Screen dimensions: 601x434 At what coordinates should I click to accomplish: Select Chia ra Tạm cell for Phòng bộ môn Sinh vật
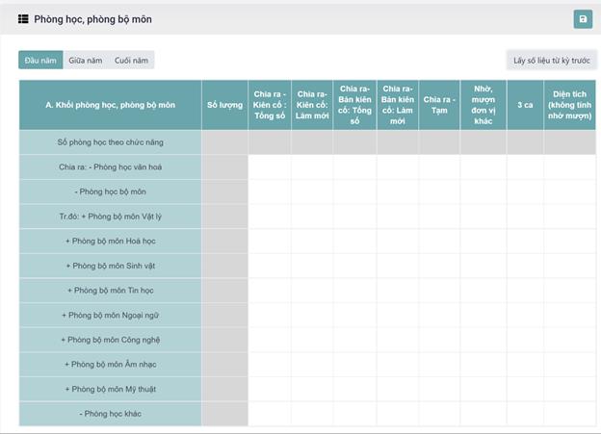click(x=439, y=266)
